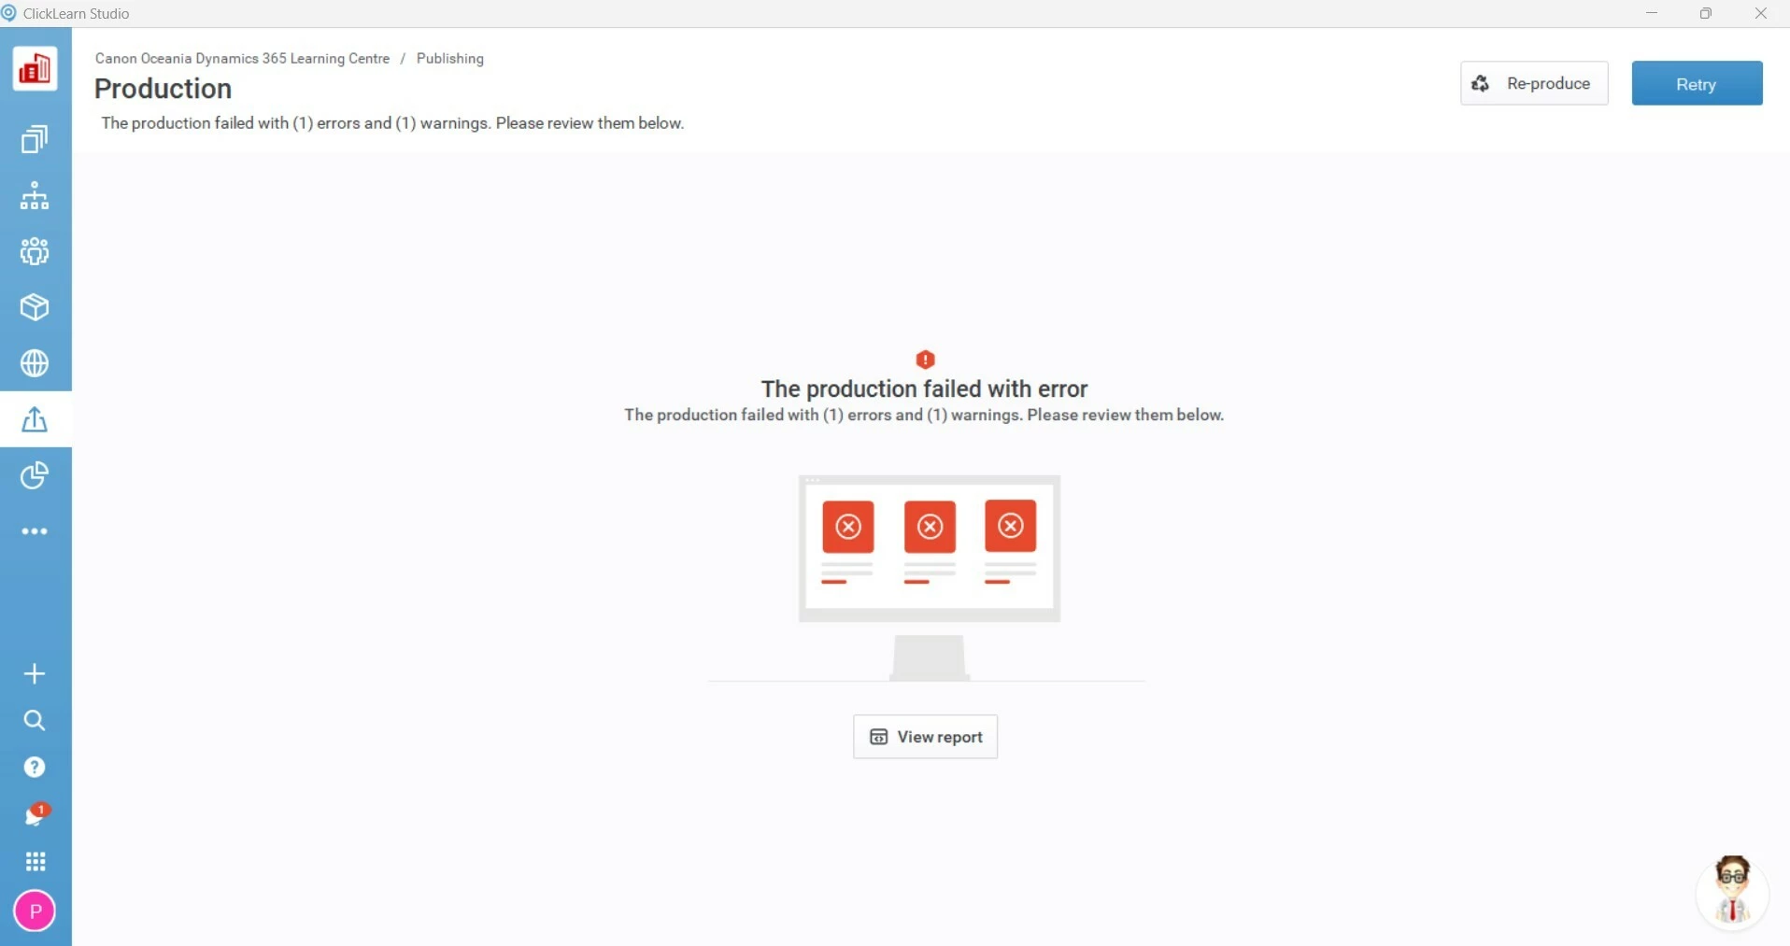Screen dimensions: 1790x946
Task: Minimize the ClickLearn Studio window
Action: point(1652,13)
